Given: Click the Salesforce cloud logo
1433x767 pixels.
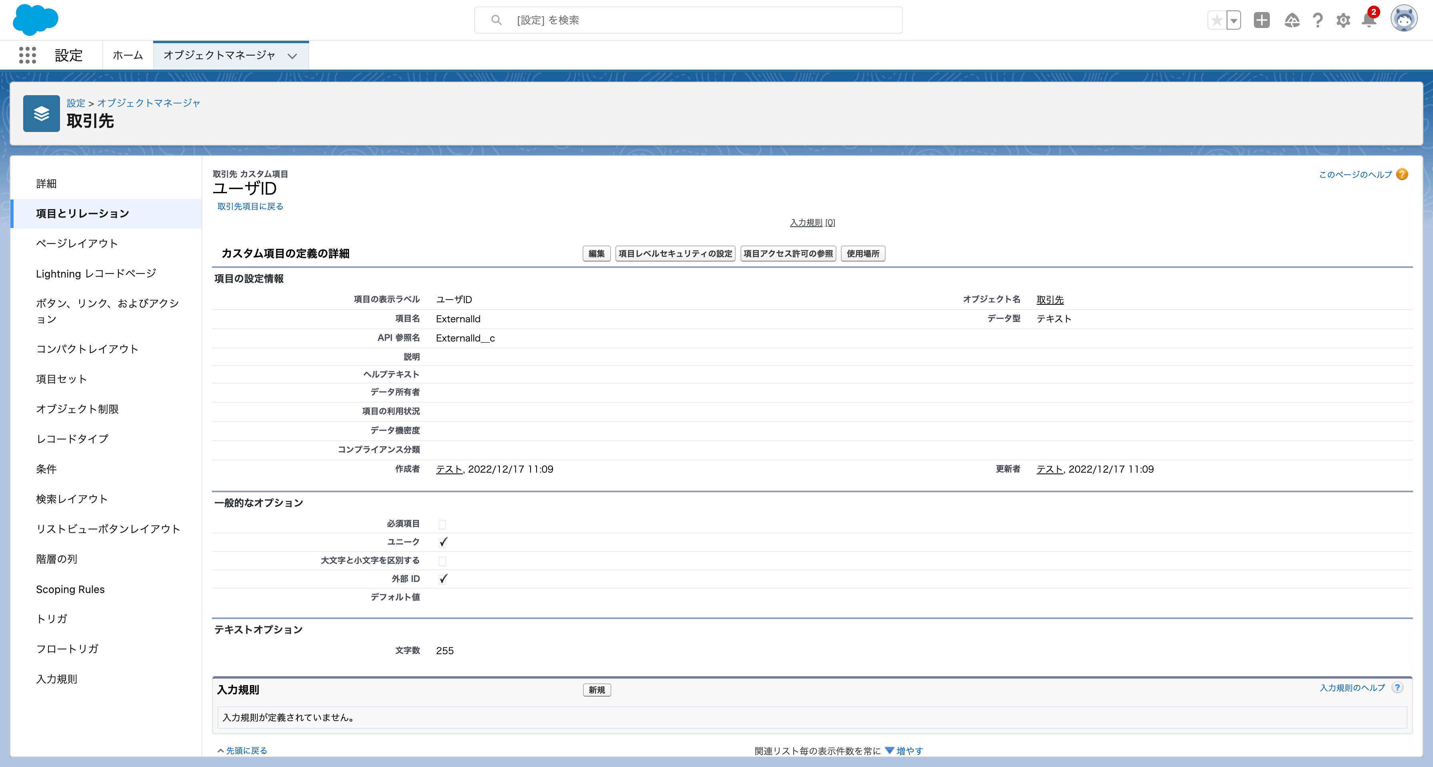Looking at the screenshot, I should click(x=36, y=20).
